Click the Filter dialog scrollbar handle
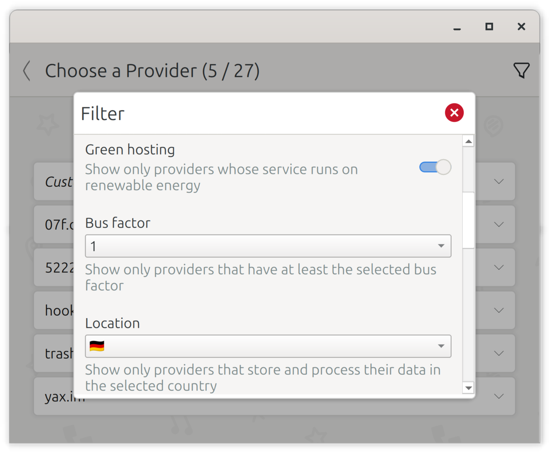Image resolution: width=549 pixels, height=452 pixels. click(x=468, y=220)
